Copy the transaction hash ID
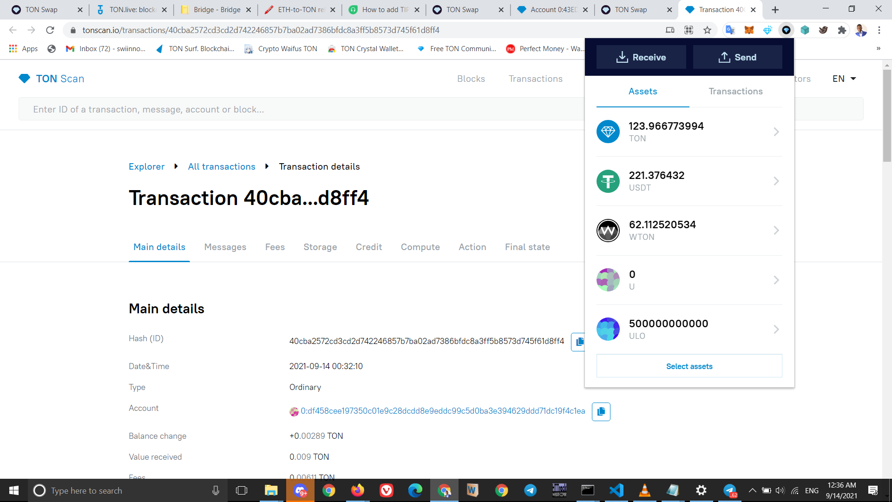Image resolution: width=892 pixels, height=502 pixels. 578,342
